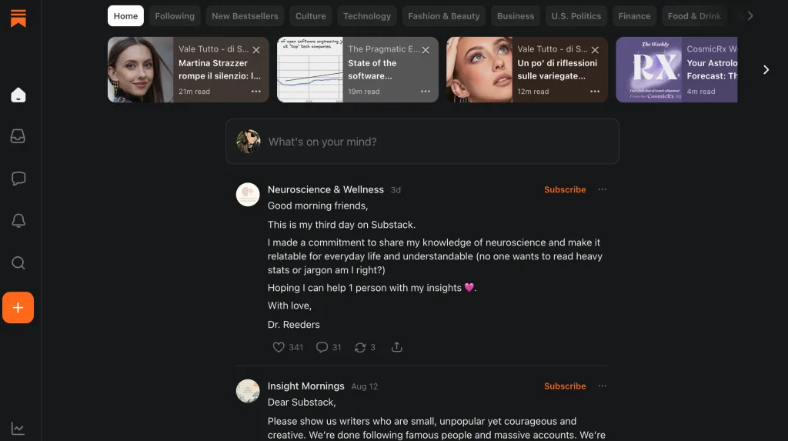Go to Home via sidebar house icon
Screen dimensions: 788x441
(18, 95)
